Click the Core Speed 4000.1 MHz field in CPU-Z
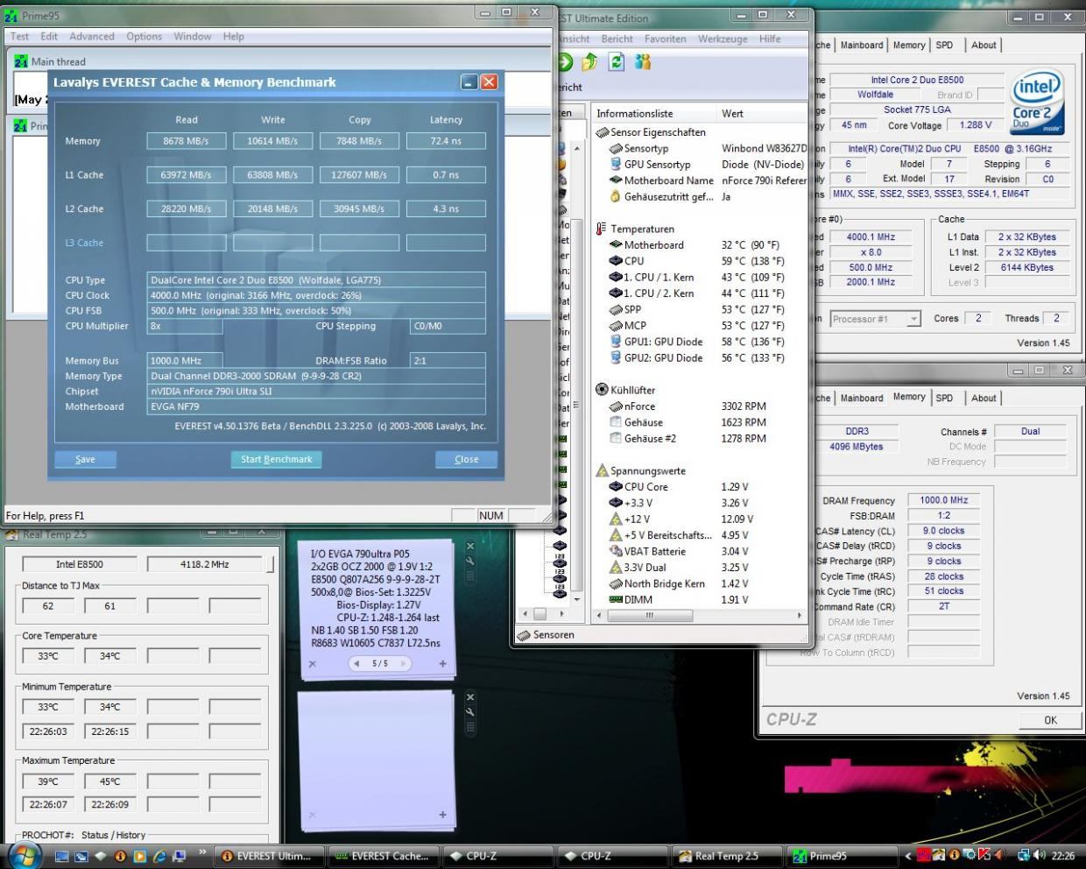This screenshot has height=869, width=1086. pyautogui.click(x=871, y=237)
